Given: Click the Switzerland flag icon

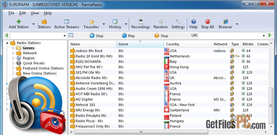Looking at the screenshot, I should pyautogui.click(x=166, y=110).
